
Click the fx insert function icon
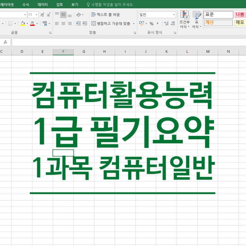click(x=6, y=42)
